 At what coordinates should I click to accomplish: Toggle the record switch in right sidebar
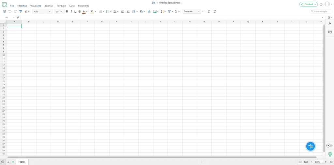pos(329,146)
